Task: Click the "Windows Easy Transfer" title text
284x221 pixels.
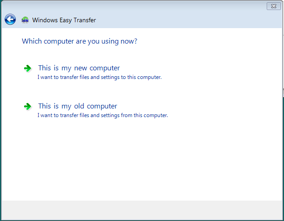Action: point(64,20)
